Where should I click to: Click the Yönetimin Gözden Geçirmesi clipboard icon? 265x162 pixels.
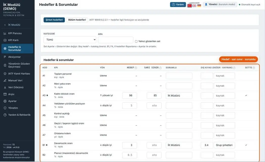pos(5,65)
